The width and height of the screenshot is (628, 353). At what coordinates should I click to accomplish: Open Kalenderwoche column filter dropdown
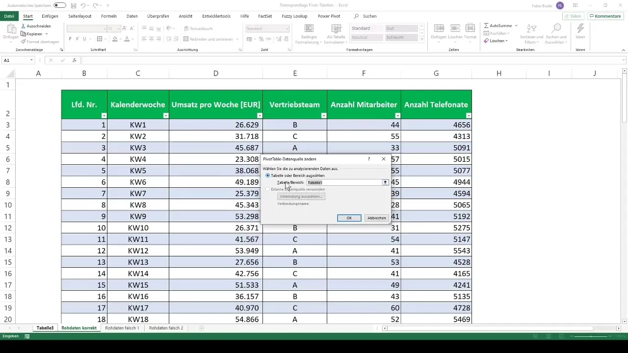tap(166, 116)
